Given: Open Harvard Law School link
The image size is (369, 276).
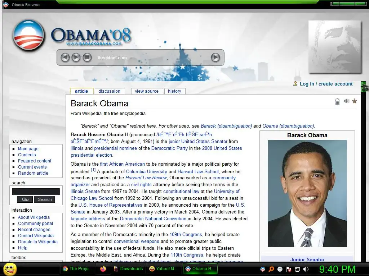Looking at the screenshot, I should pos(198,171).
